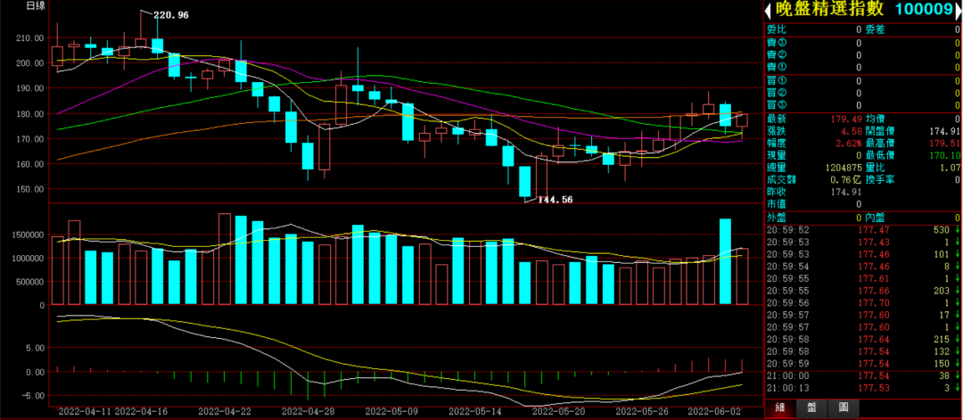
Task: Select the percentage change 2.62%
Action: click(x=848, y=143)
